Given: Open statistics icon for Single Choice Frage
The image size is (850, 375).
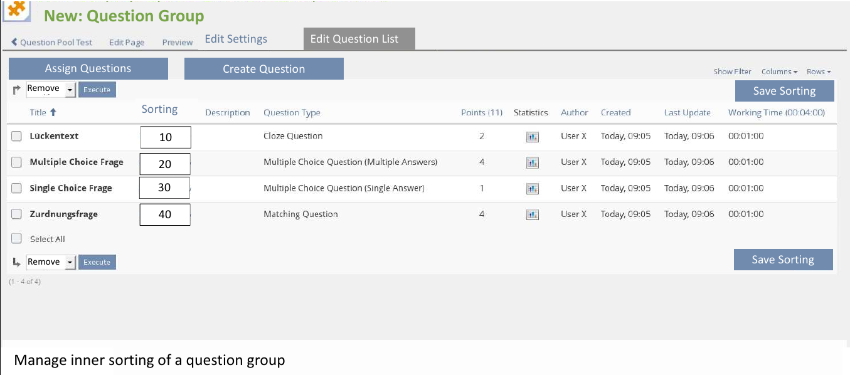Looking at the screenshot, I should [x=533, y=189].
